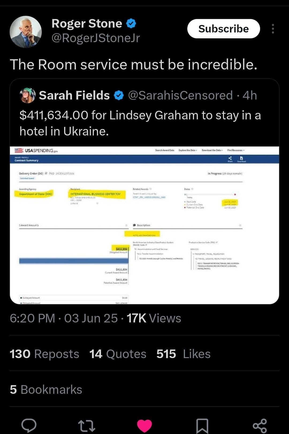Tap the repost arrows icon
Image resolution: width=289 pixels, height=434 pixels.
[x=86, y=426]
